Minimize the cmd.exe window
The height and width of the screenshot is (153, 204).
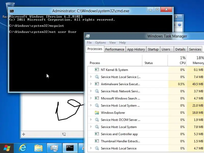click(x=150, y=10)
